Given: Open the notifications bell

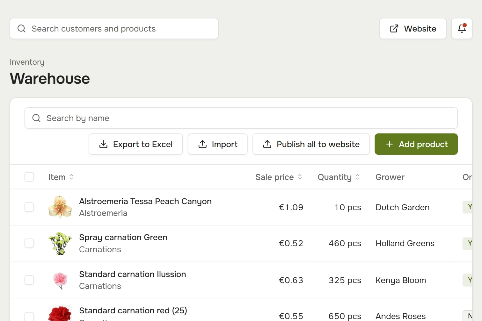Looking at the screenshot, I should coord(462,29).
